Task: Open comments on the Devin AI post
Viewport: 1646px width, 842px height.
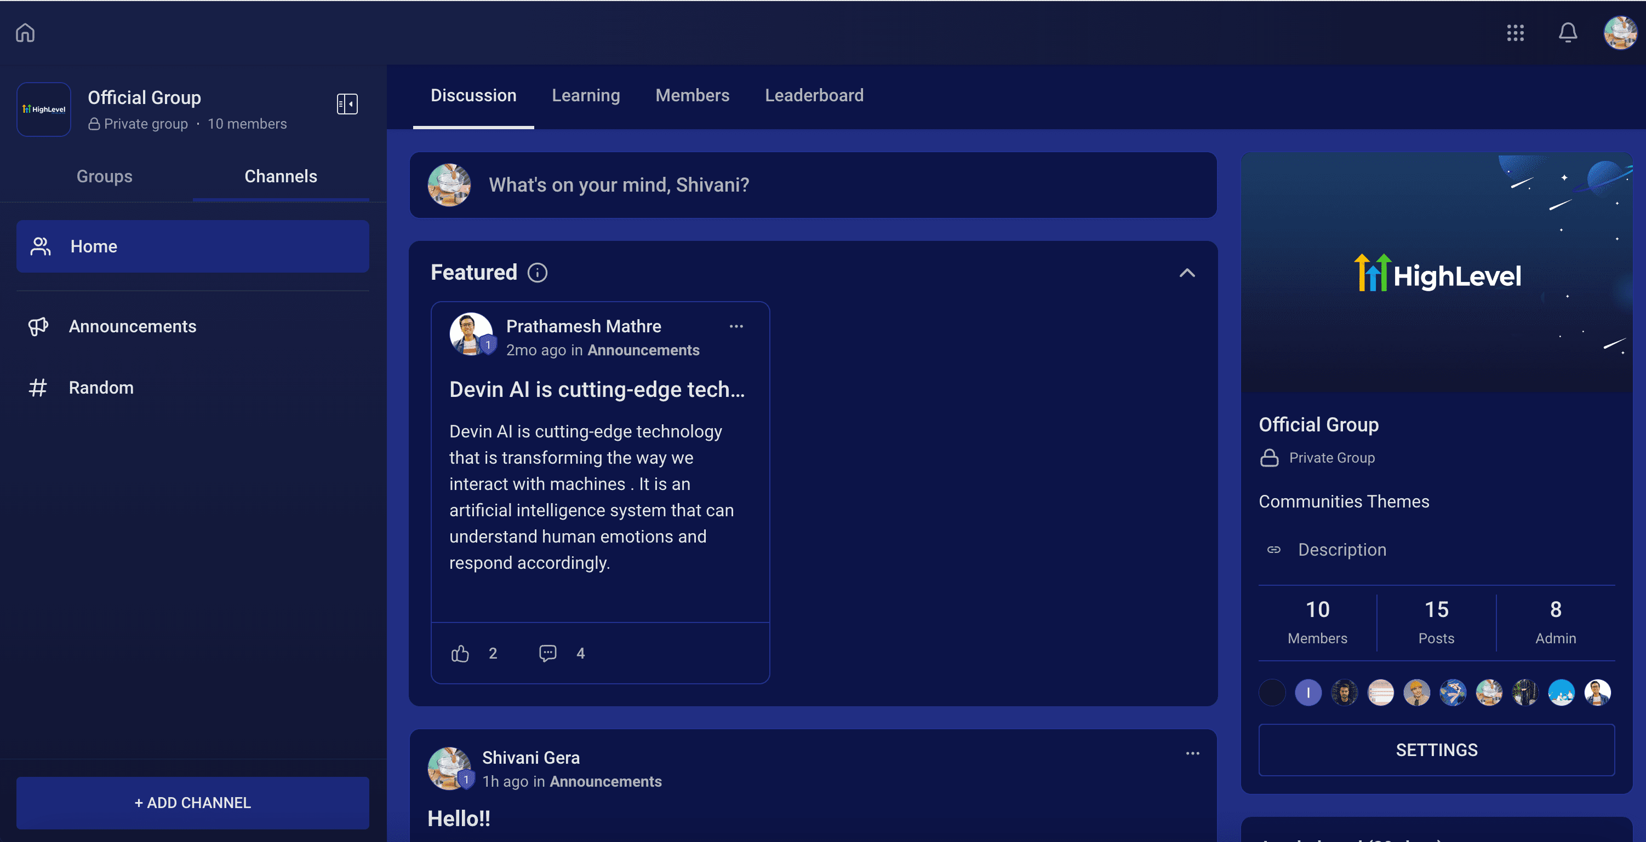Action: pos(547,653)
